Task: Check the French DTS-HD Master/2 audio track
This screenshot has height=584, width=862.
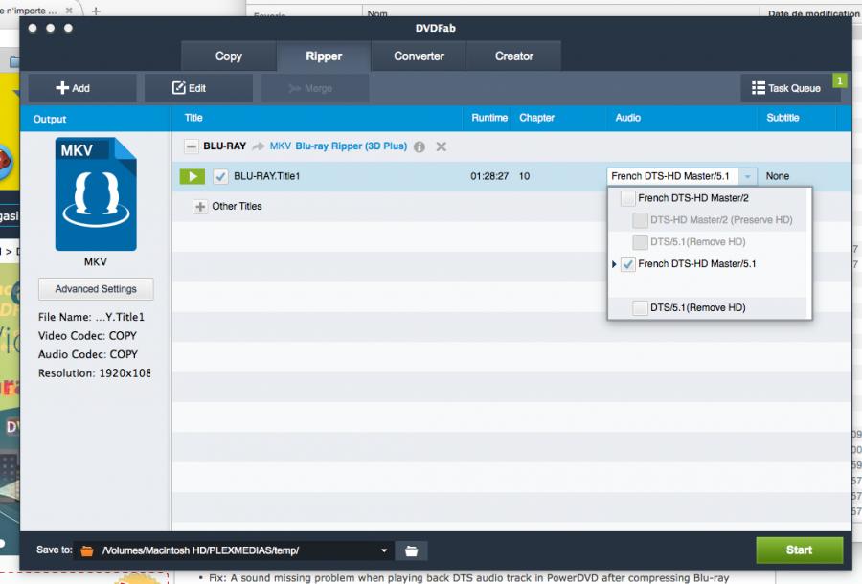Action: 628,198
